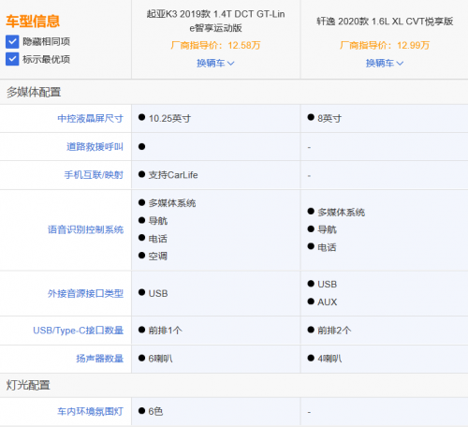The image size is (468, 427).
Task: Click the 中控液晶屏尺寸 spec link
Action: (90, 119)
